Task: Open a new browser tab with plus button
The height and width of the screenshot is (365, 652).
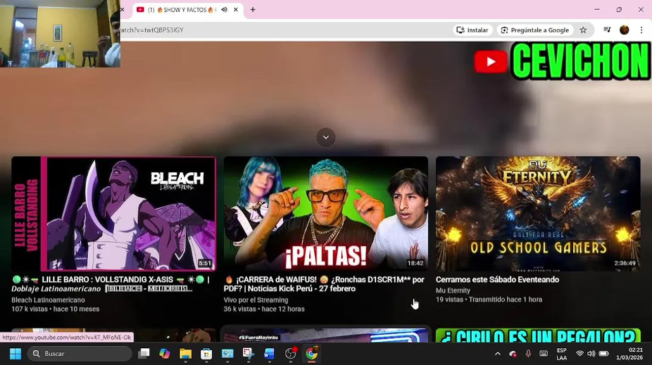Action: [253, 10]
